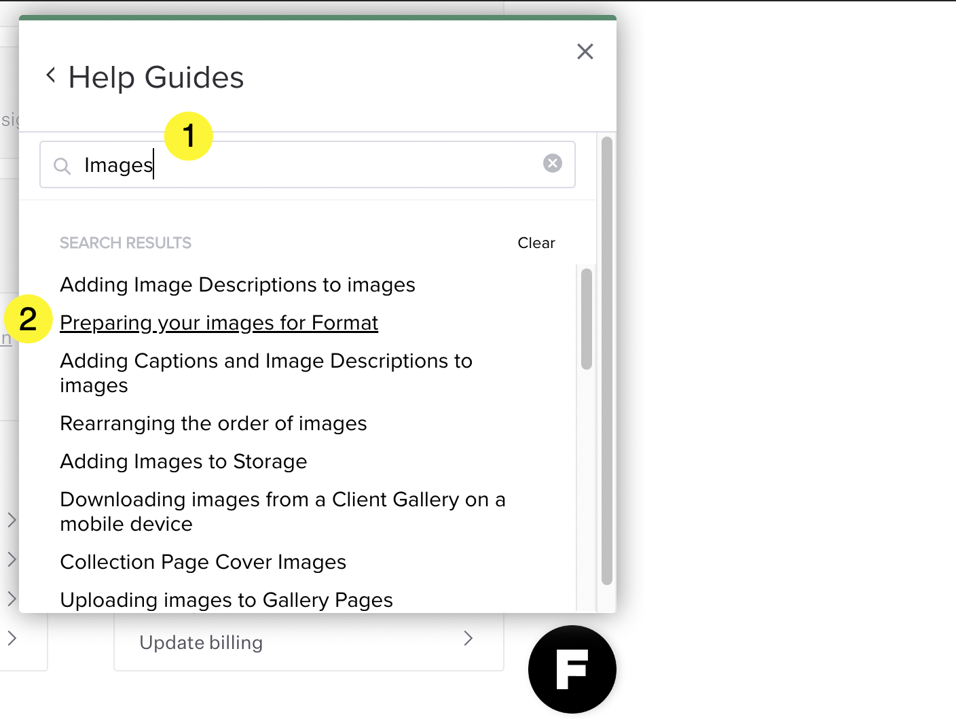Click the magnifying glass search icon
The width and height of the screenshot is (956, 719).
click(x=62, y=165)
